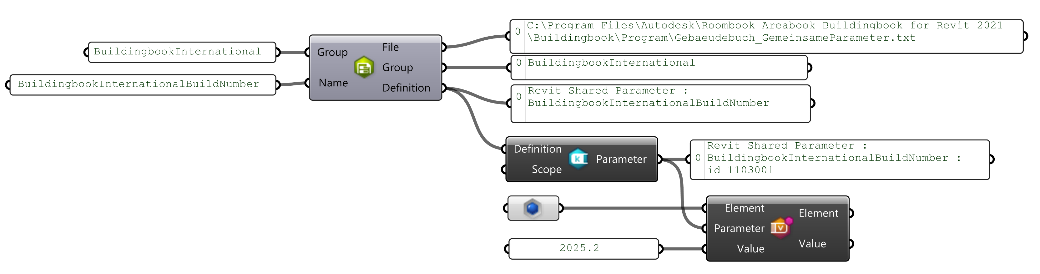Click the green shared parameter definition icon
Screen dimensions: 1040x274
(x=364, y=67)
